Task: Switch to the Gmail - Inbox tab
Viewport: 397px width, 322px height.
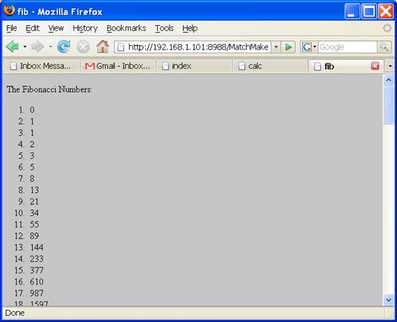Action: (x=118, y=66)
